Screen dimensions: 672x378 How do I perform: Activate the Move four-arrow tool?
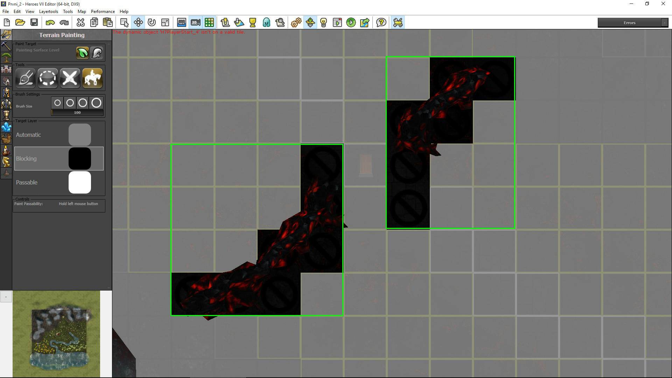(x=138, y=23)
